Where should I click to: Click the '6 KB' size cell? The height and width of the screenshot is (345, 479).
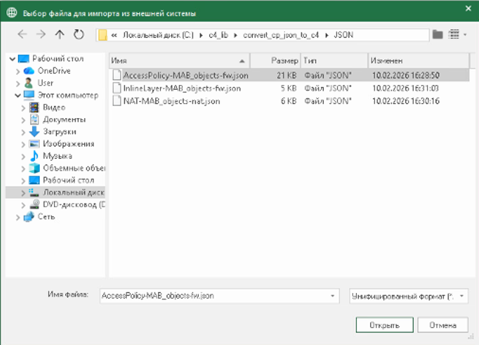(288, 101)
